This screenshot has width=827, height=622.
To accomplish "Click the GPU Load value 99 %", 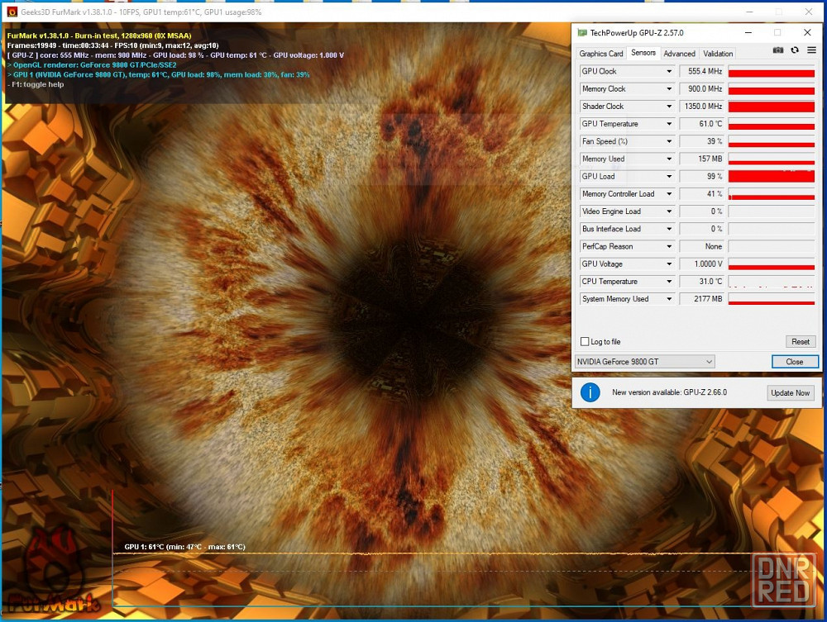I will 702,176.
